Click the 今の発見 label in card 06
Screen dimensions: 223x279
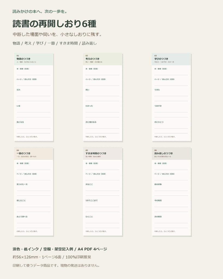(x=158, y=201)
